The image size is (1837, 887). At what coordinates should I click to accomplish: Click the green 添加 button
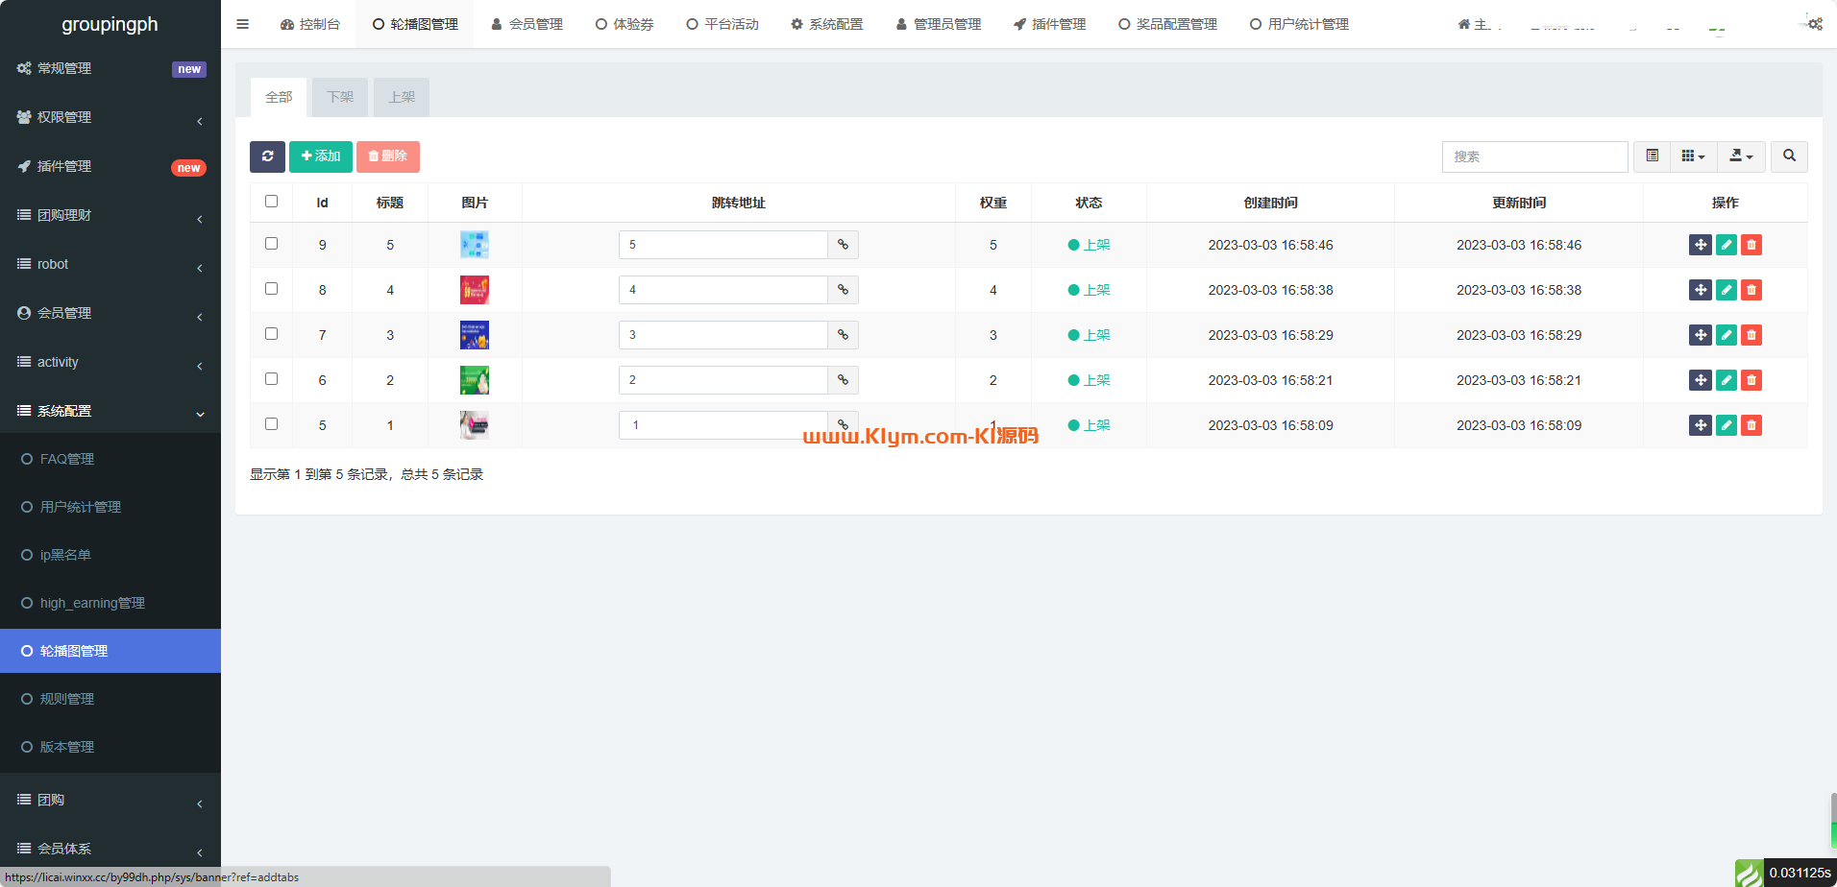tap(321, 156)
